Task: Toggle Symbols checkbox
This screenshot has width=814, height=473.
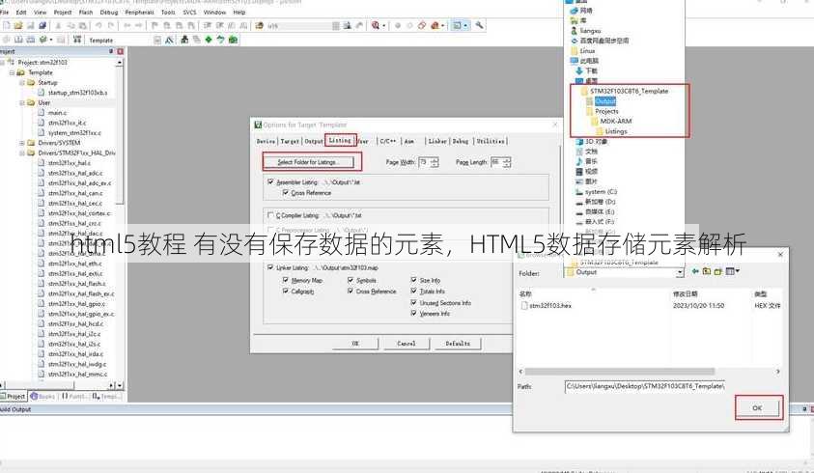Action: click(351, 280)
